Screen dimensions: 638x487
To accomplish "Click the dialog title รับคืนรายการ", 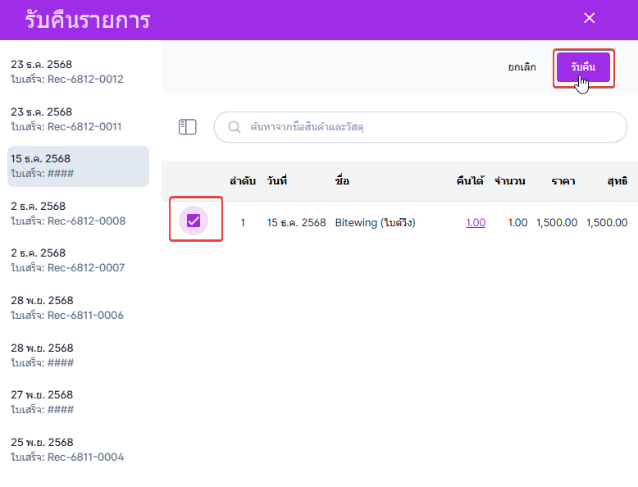I will (88, 20).
